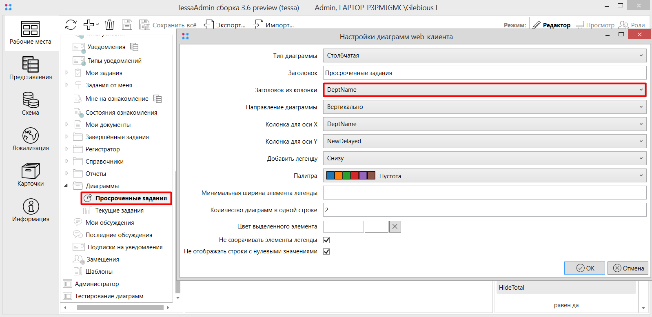Clear the selected element color with X

click(x=395, y=226)
